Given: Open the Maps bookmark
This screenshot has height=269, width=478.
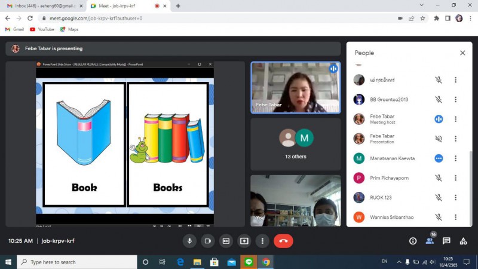Looking at the screenshot, I should point(69,29).
